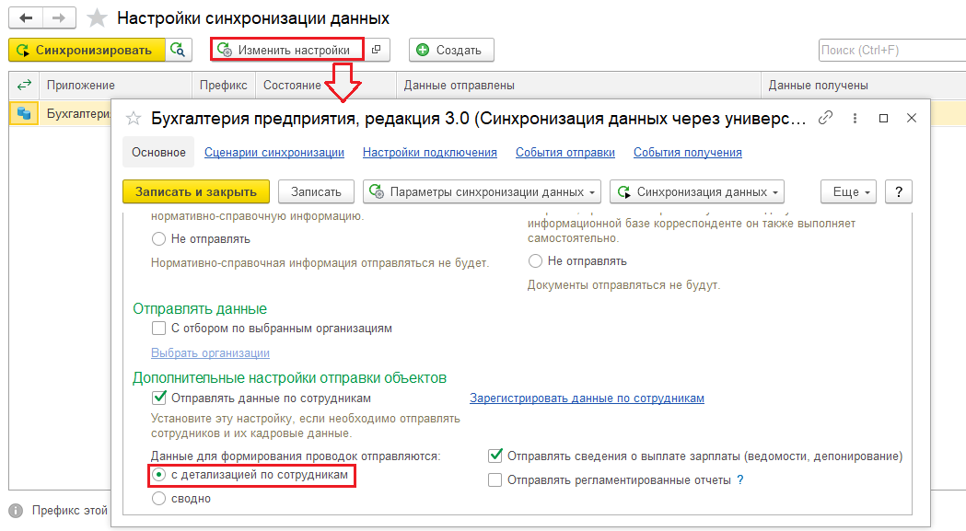The height and width of the screenshot is (531, 966).
Task: Click the Записать button
Action: [316, 191]
